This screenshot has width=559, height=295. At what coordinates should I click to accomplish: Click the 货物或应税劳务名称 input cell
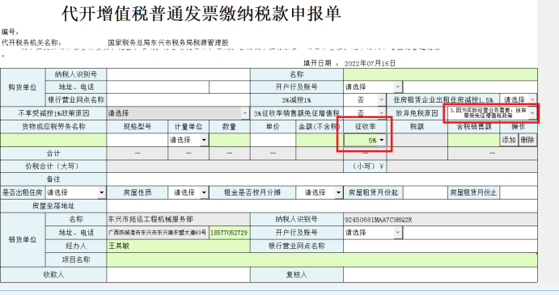click(x=53, y=140)
